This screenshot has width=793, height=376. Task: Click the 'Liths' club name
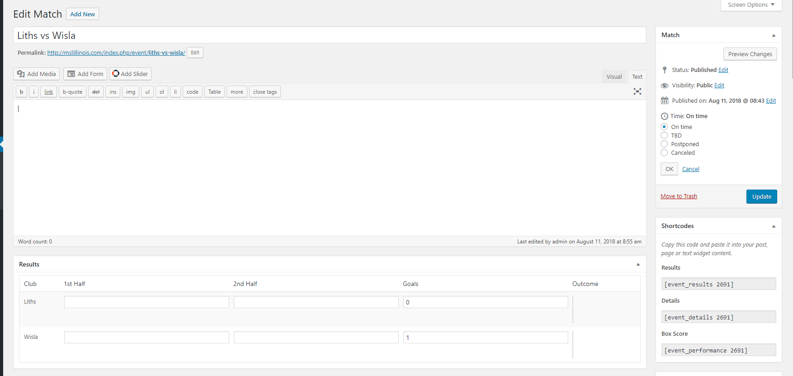click(30, 301)
